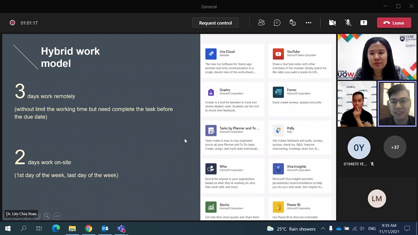Select the UOW presenter video thumbnail
Image resolution: width=418 pixels, height=235 pixels.
(x=377, y=57)
